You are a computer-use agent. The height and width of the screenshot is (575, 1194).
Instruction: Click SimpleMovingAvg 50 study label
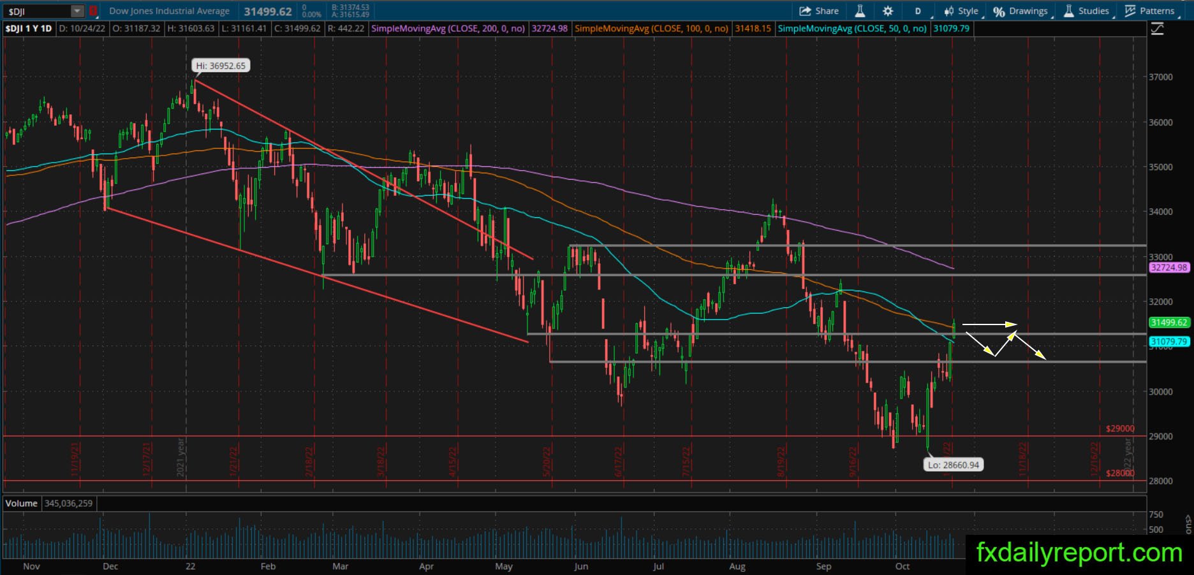pyautogui.click(x=852, y=29)
